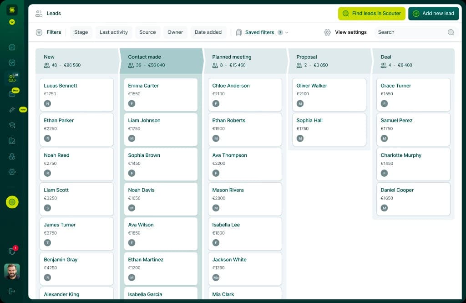Click the Saved filters label
The image size is (466, 303).
pyautogui.click(x=259, y=32)
